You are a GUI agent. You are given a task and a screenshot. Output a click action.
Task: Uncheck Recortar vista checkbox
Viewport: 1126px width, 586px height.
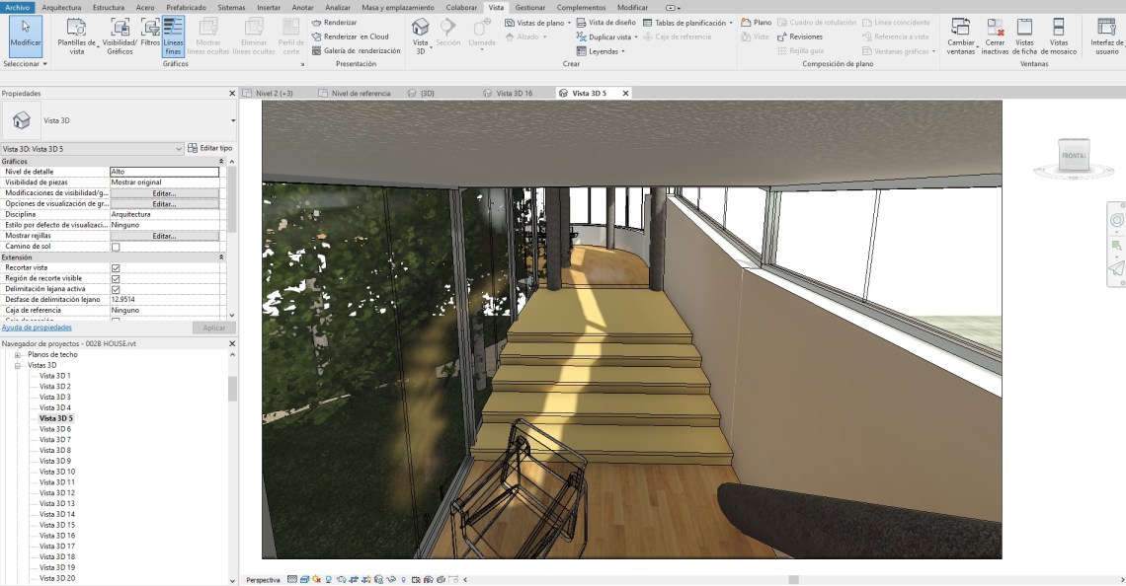[116, 268]
